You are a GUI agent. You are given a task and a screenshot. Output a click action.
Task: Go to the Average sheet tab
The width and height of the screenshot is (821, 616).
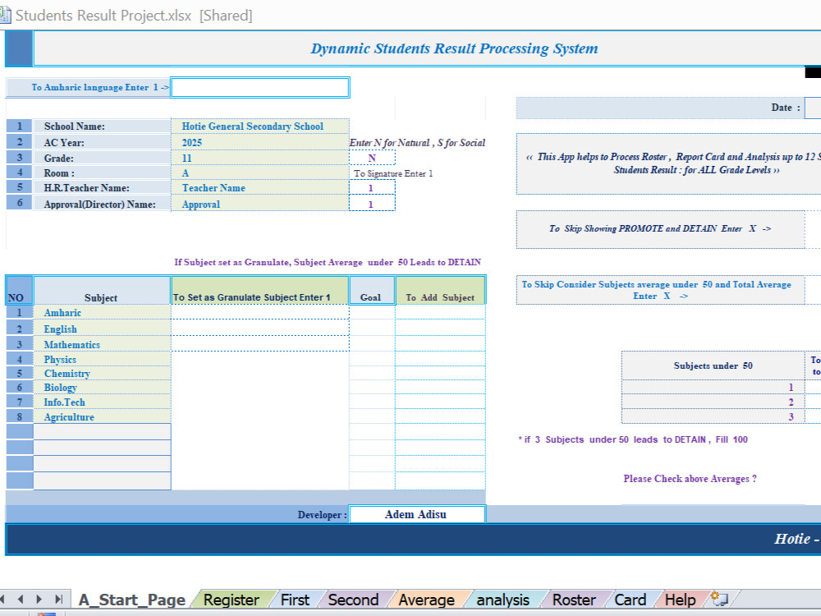click(x=426, y=600)
